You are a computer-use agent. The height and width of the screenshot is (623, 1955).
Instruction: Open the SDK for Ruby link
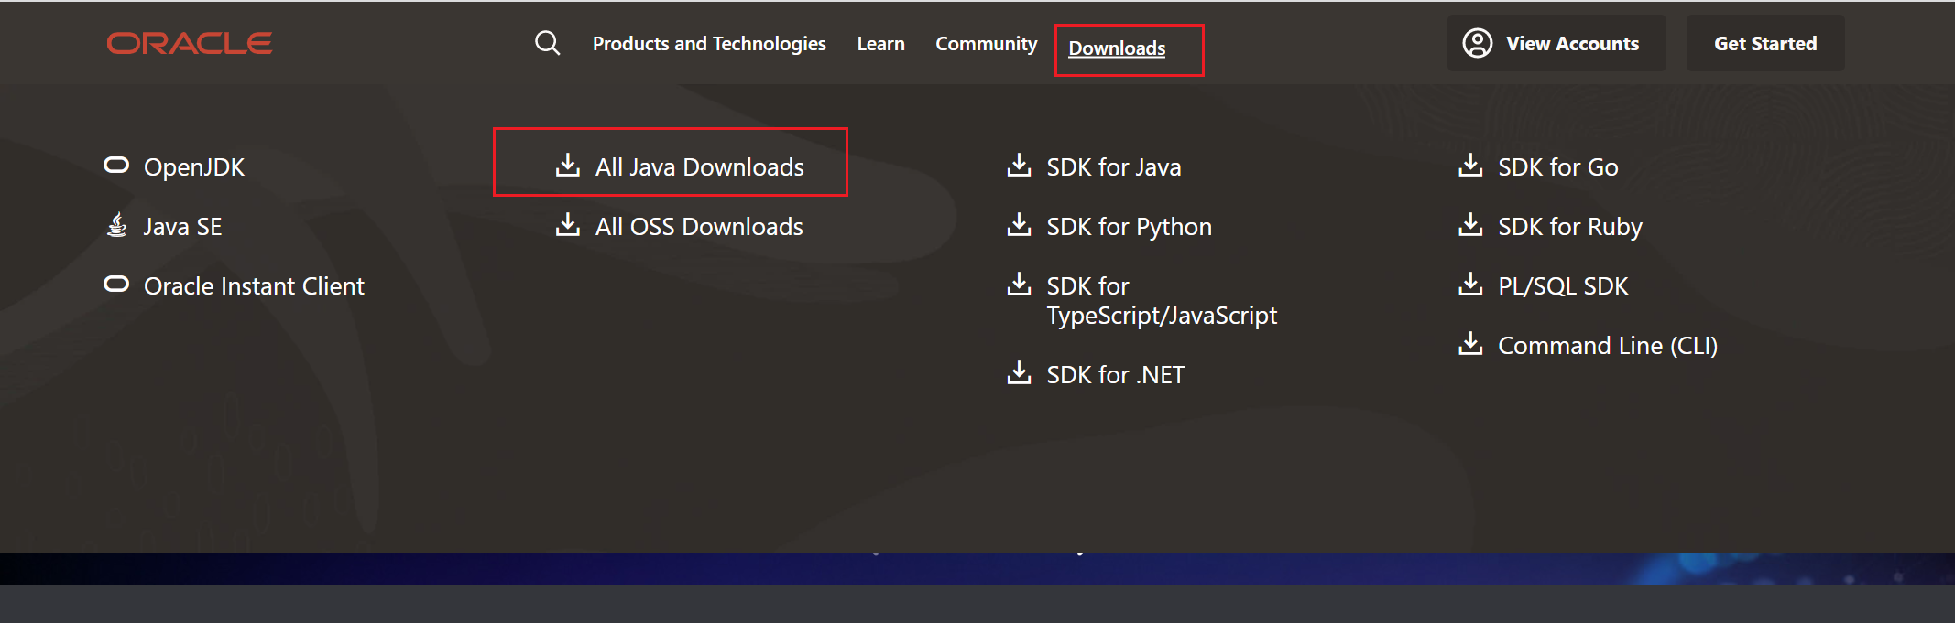click(1570, 227)
